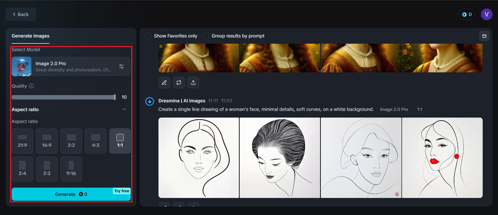Open the user avatar V menu
498x215 pixels.
[x=487, y=14]
